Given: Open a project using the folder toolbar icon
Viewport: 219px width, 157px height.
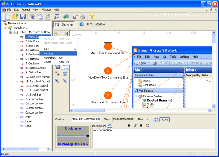Looking at the screenshot, I should point(15,16).
